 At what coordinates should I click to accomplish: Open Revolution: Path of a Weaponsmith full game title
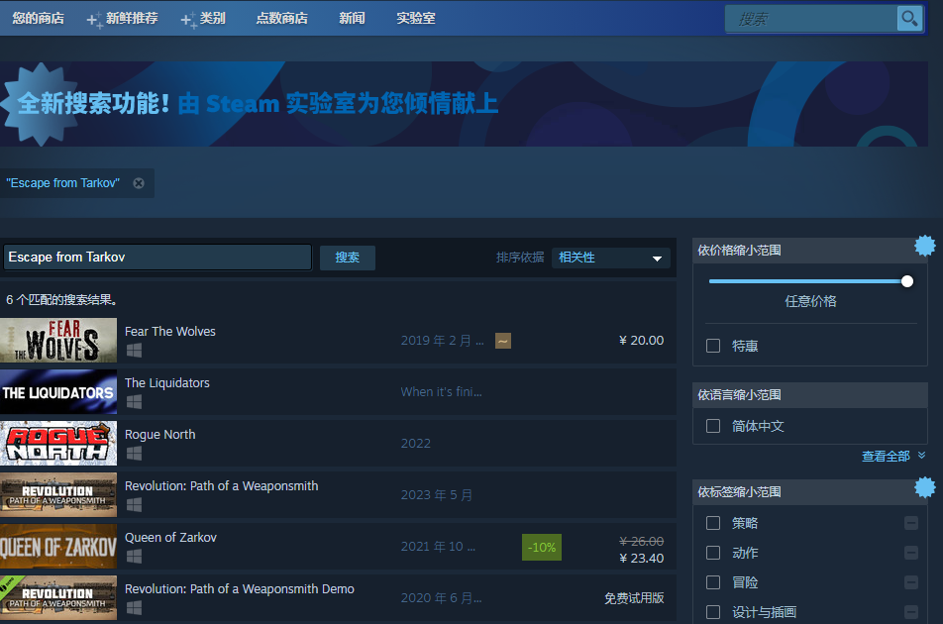click(x=221, y=485)
